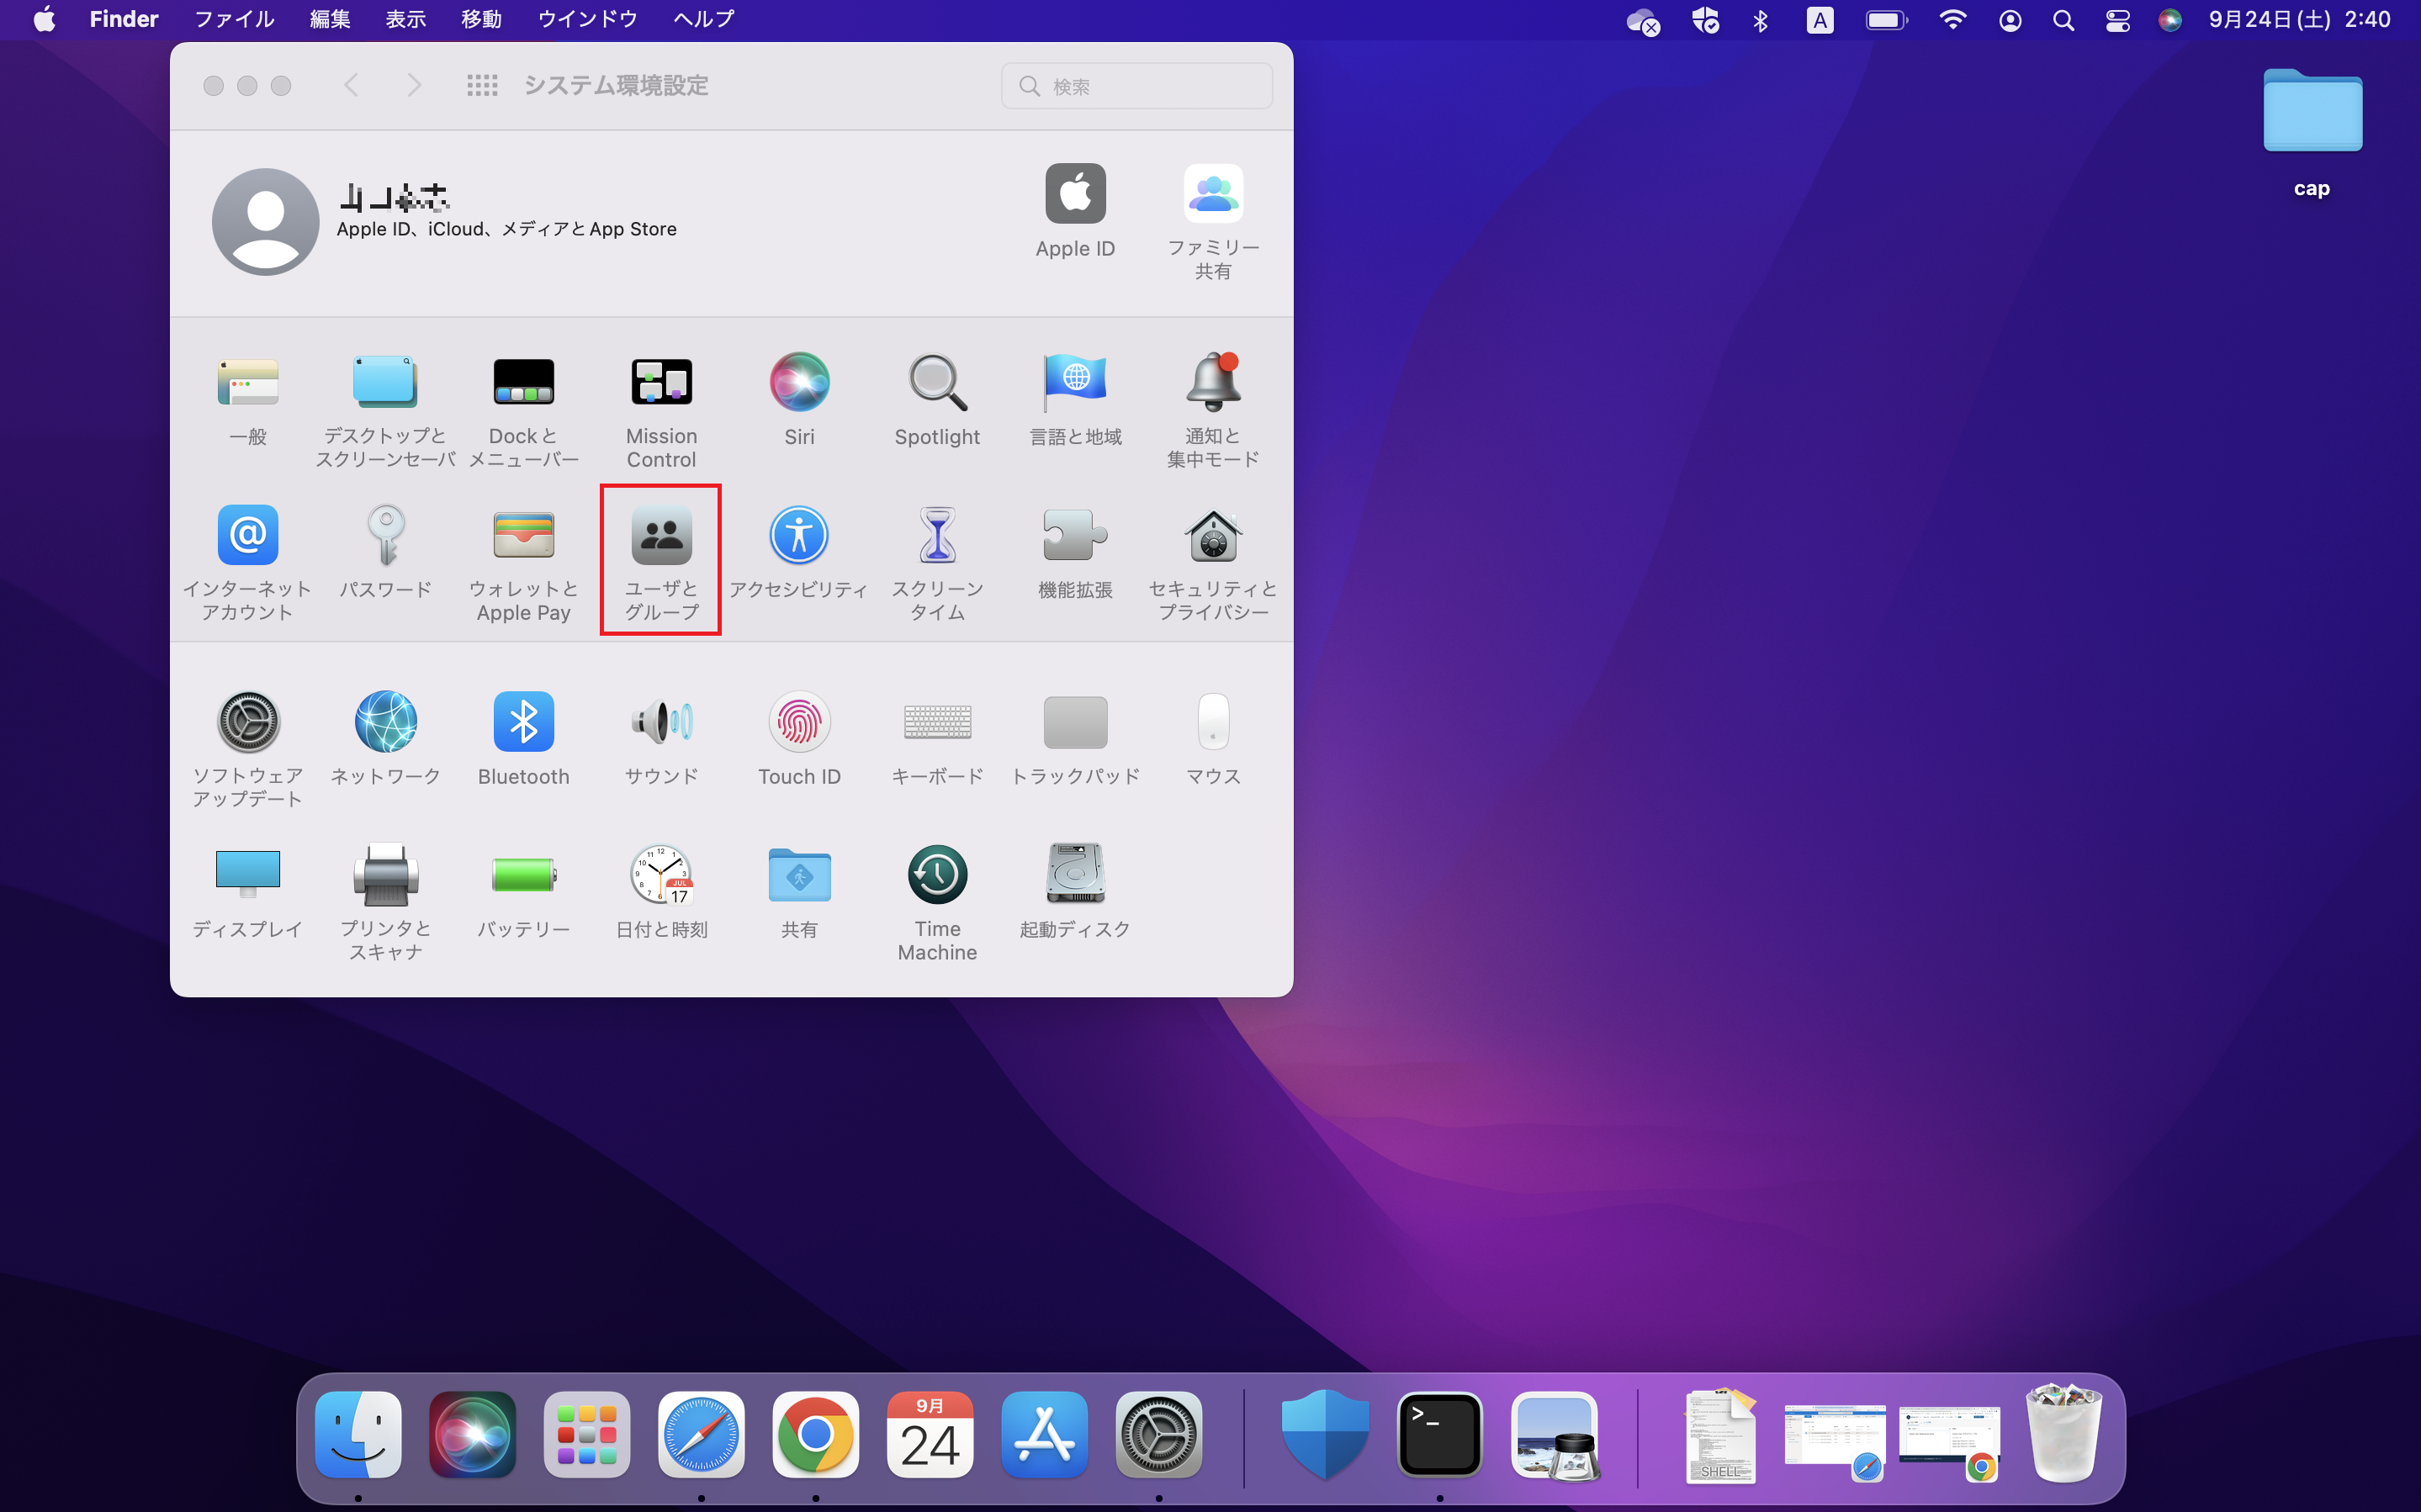Open the Apple menu

(45, 19)
